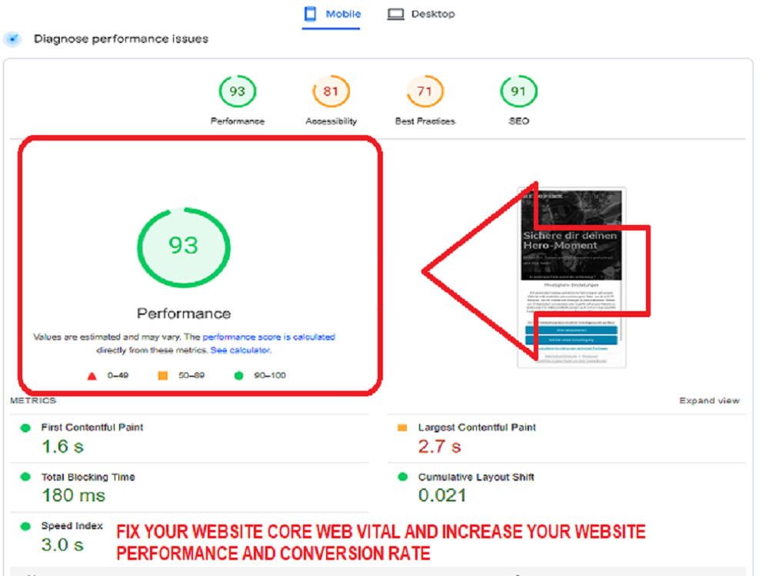
Task: Select 'Largest Contentful Paint' metric label
Action: coord(477,427)
